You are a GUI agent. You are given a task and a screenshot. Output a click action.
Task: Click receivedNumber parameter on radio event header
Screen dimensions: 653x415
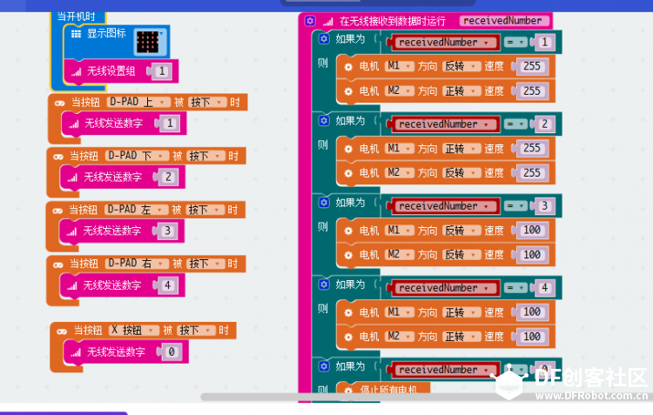click(502, 21)
